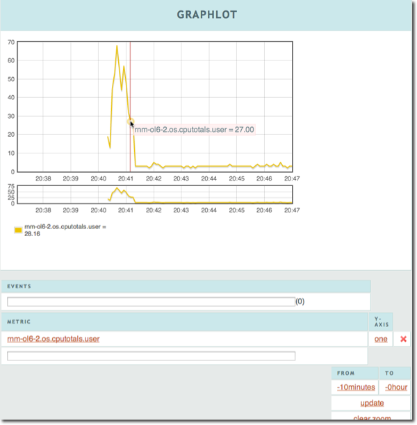Focus the empty new metric input field
Image resolution: width=417 pixels, height=425 pixels.
pyautogui.click(x=151, y=356)
